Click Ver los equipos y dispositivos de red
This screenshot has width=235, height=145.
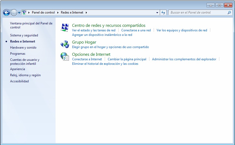[x=182, y=30]
